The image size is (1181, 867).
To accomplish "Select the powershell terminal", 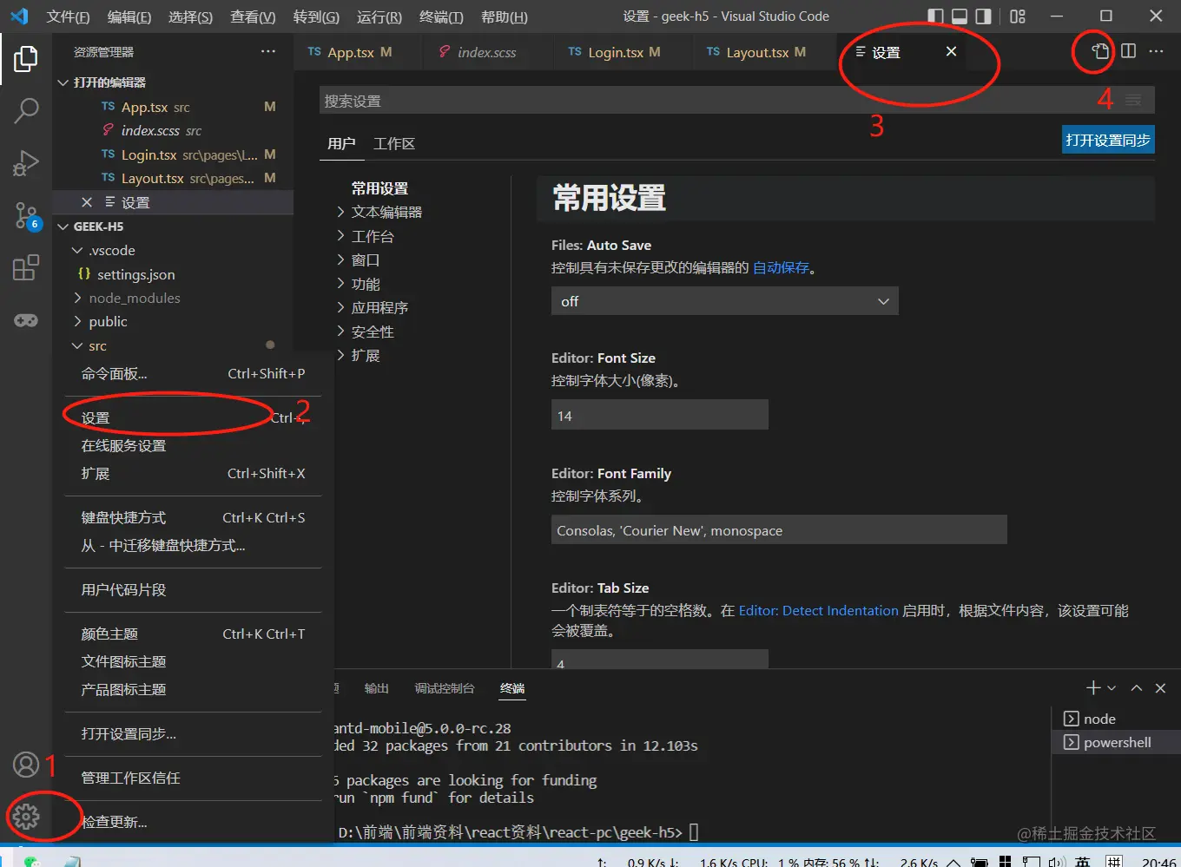I will [1116, 742].
